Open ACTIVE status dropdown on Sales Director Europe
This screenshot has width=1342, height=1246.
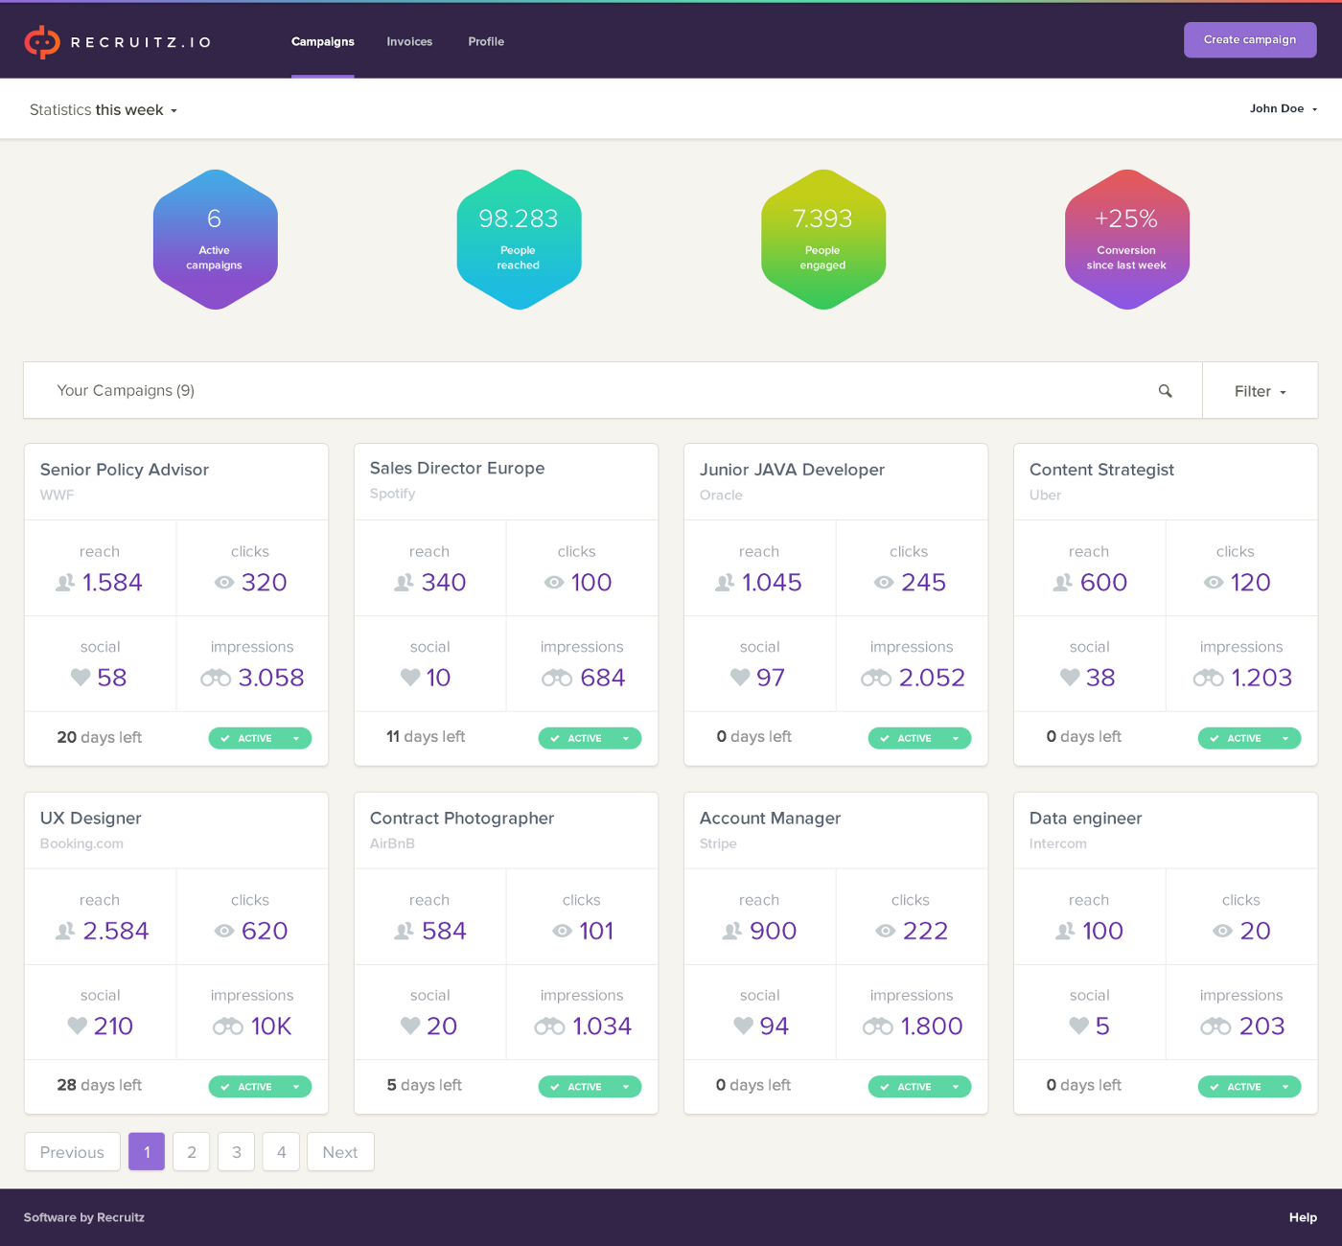(x=590, y=738)
